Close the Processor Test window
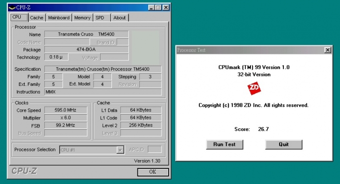Image resolution: width=340 pixels, height=184 pixels. click(328, 50)
